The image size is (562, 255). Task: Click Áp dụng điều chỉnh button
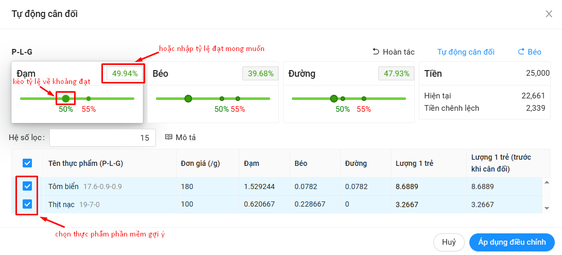tap(512, 242)
